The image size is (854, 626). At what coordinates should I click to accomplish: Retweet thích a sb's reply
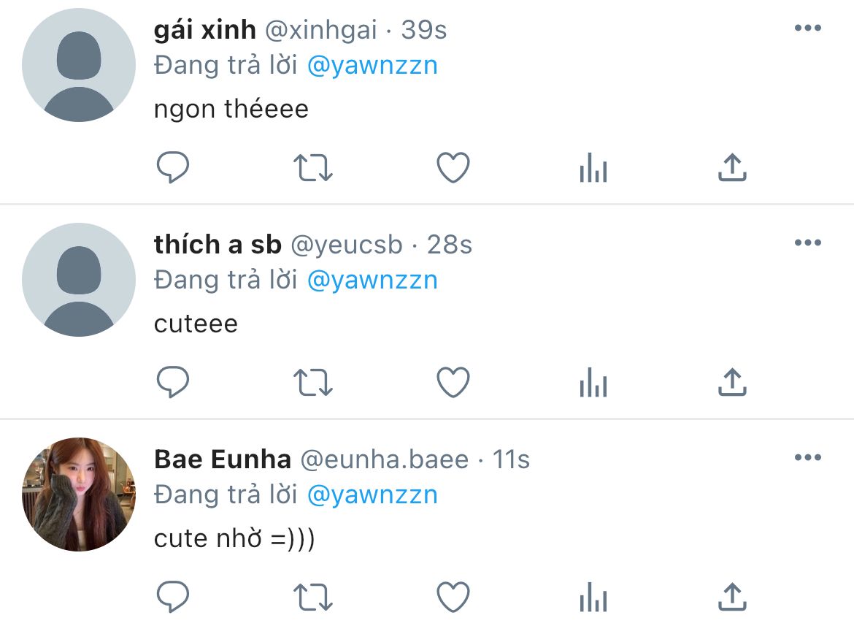(312, 383)
